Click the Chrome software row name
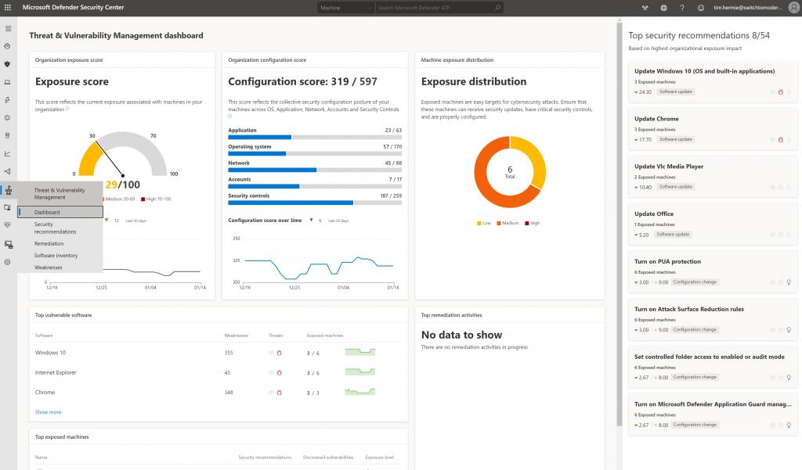 point(45,393)
